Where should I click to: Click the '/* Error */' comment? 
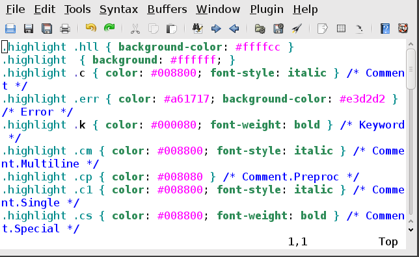coord(37,112)
